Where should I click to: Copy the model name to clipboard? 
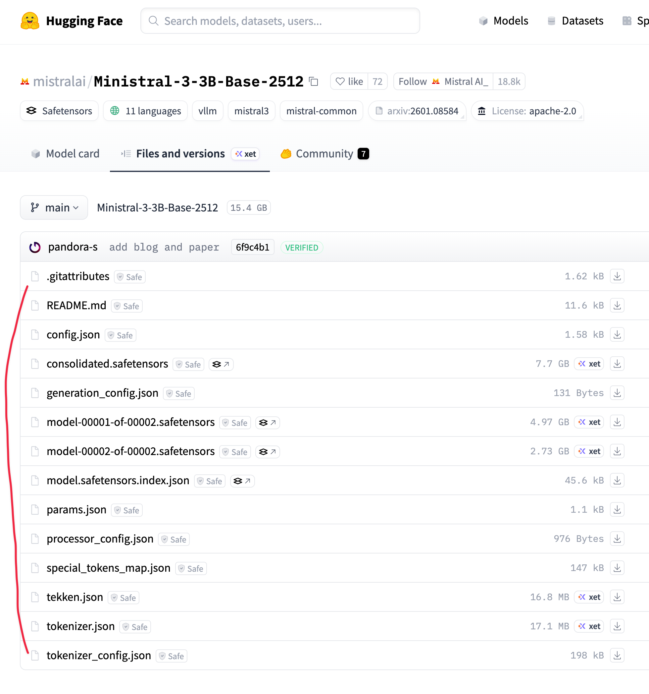(314, 82)
